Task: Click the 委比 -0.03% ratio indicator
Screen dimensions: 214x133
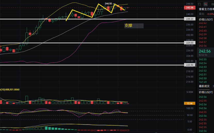Action: click(x=206, y=14)
